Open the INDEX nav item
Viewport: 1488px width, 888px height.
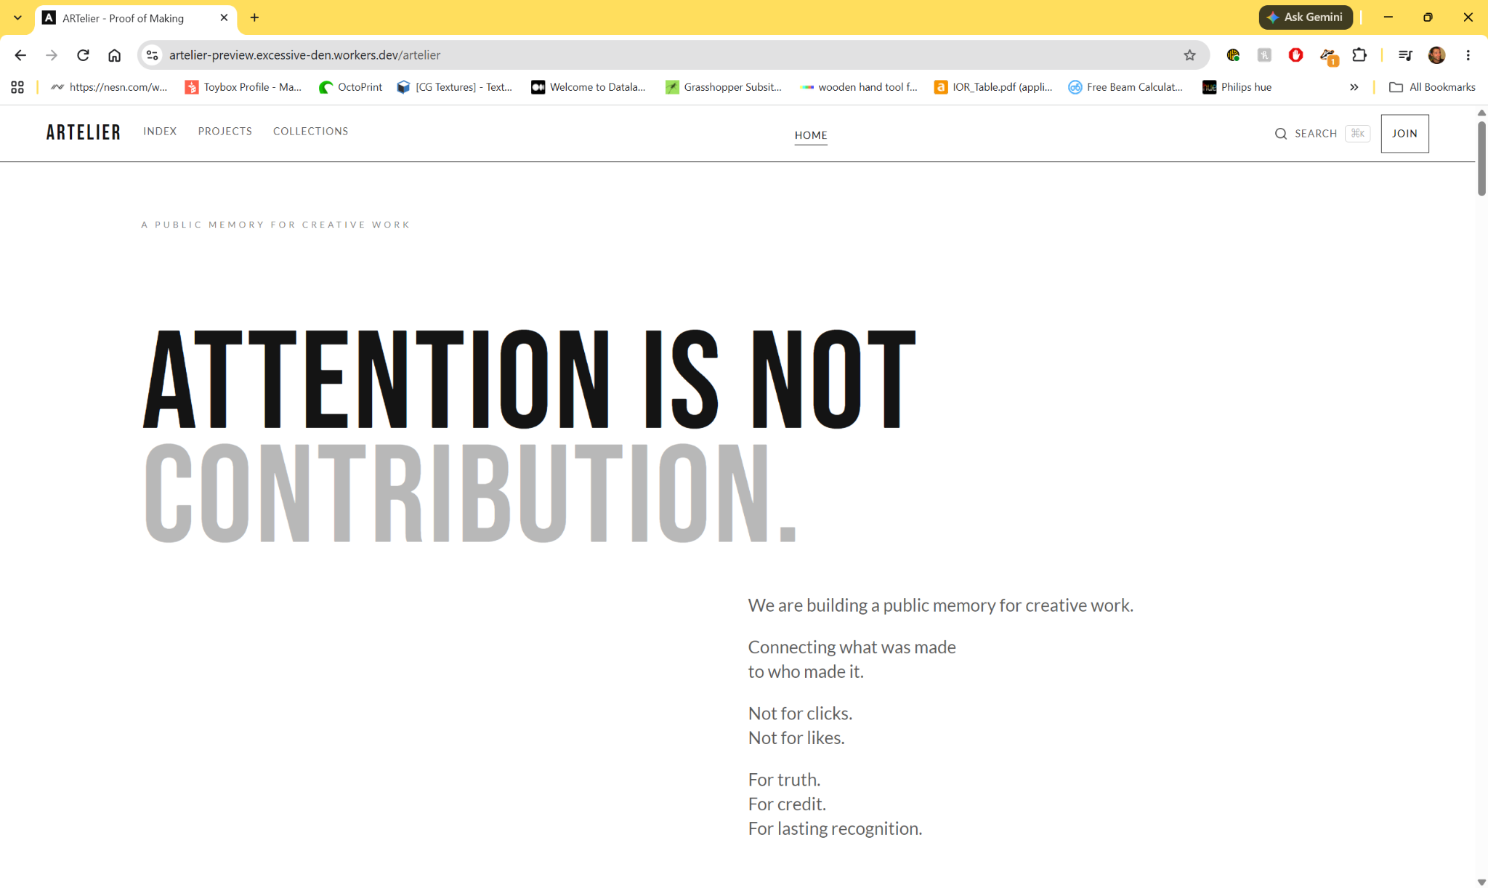coord(160,132)
